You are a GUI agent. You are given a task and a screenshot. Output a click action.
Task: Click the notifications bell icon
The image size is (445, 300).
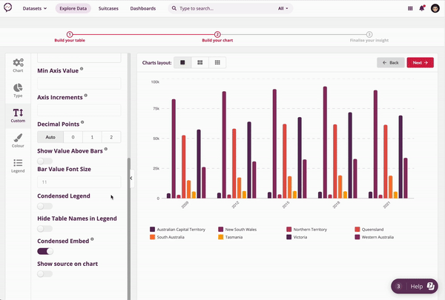point(422,8)
